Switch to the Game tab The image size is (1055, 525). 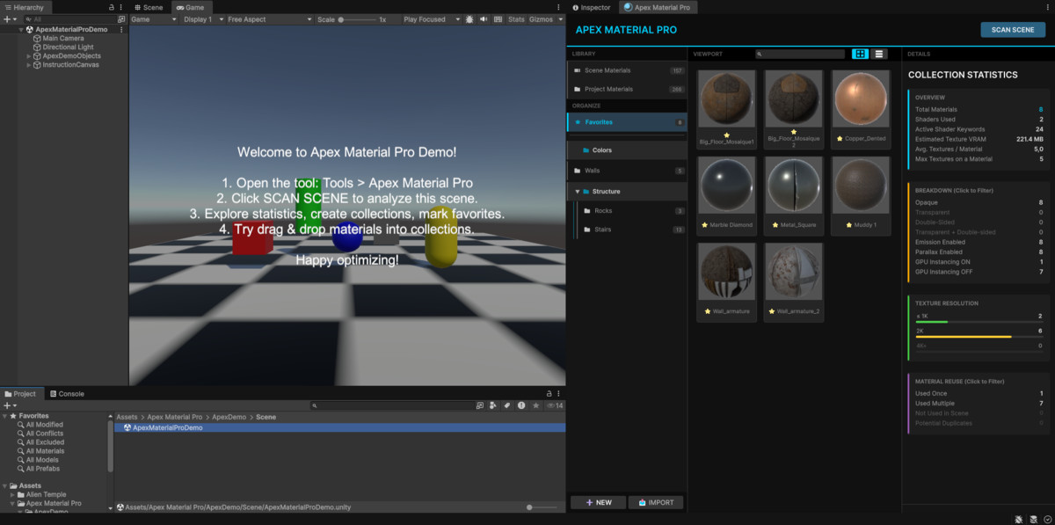click(x=190, y=7)
